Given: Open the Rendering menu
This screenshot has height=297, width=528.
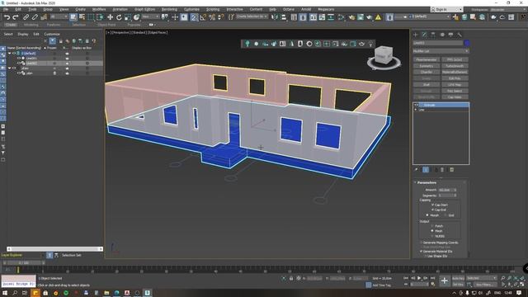Looking at the screenshot, I should pyautogui.click(x=169, y=9).
